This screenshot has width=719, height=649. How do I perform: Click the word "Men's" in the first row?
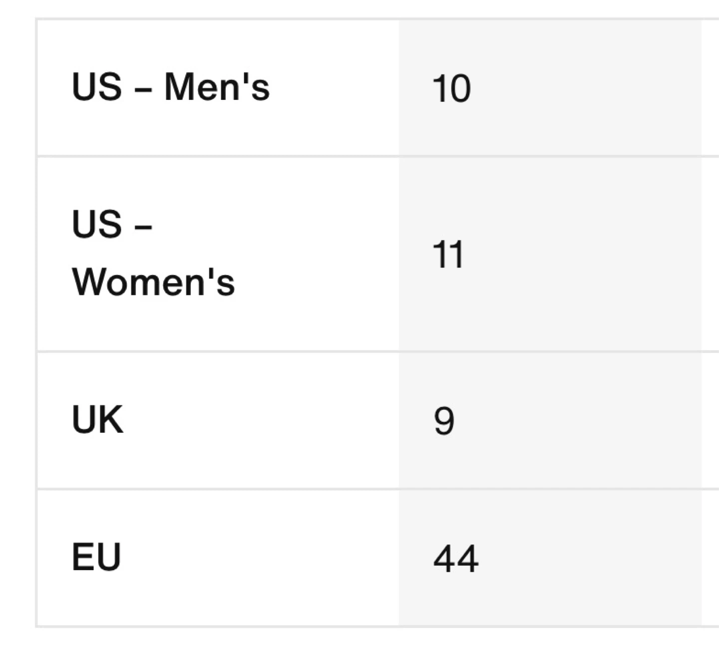click(217, 87)
